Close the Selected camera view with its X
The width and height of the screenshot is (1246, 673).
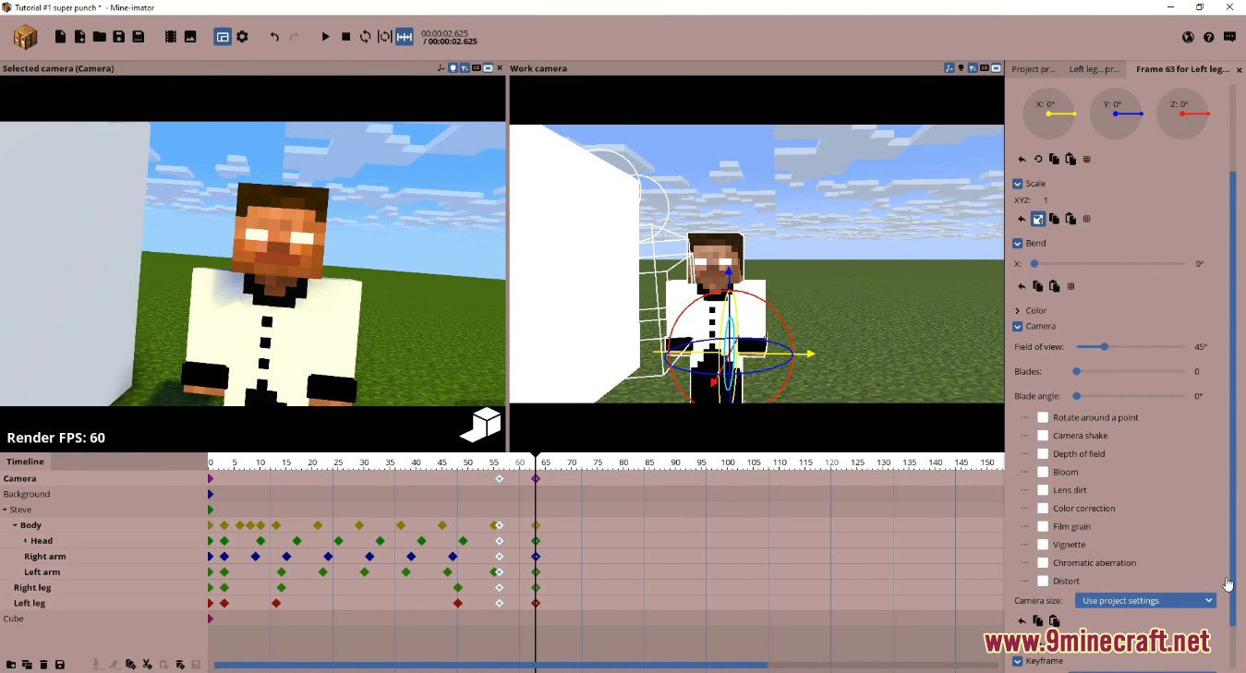500,68
